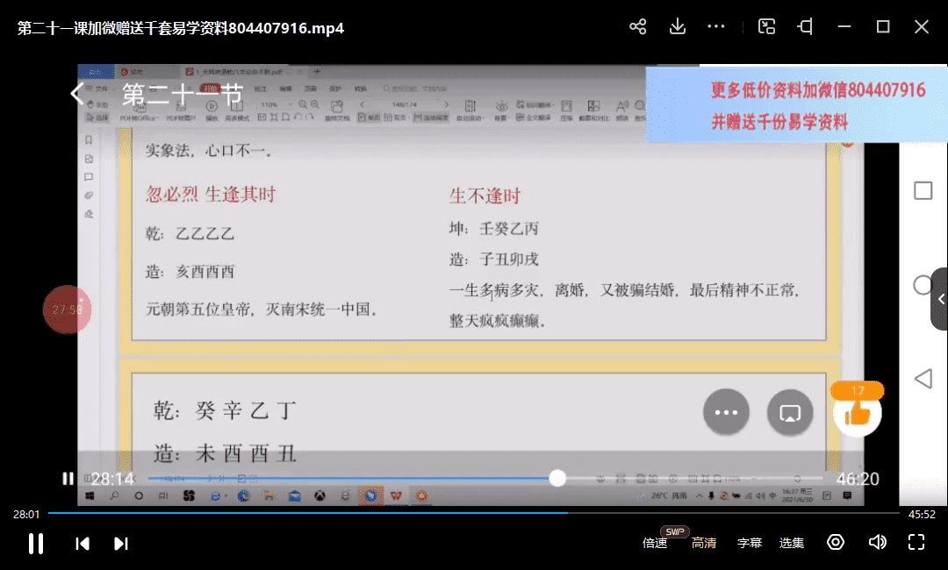Click the back arrow beside 第二十一节
The image size is (948, 570).
(x=78, y=94)
